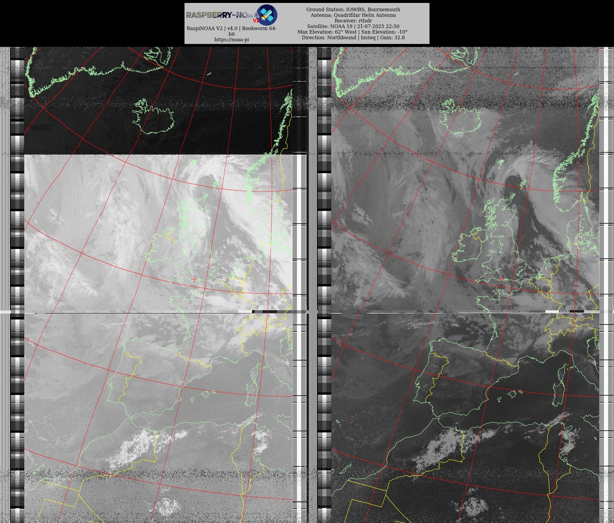The image size is (614, 523).
Task: Select the 'Satellite: NOAA 19' date line
Action: point(353,26)
